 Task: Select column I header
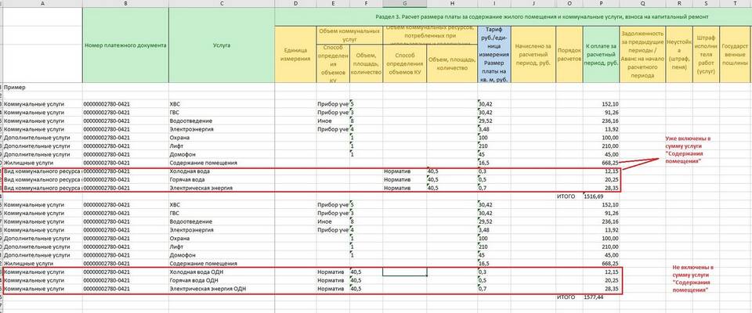pyautogui.click(x=494, y=4)
